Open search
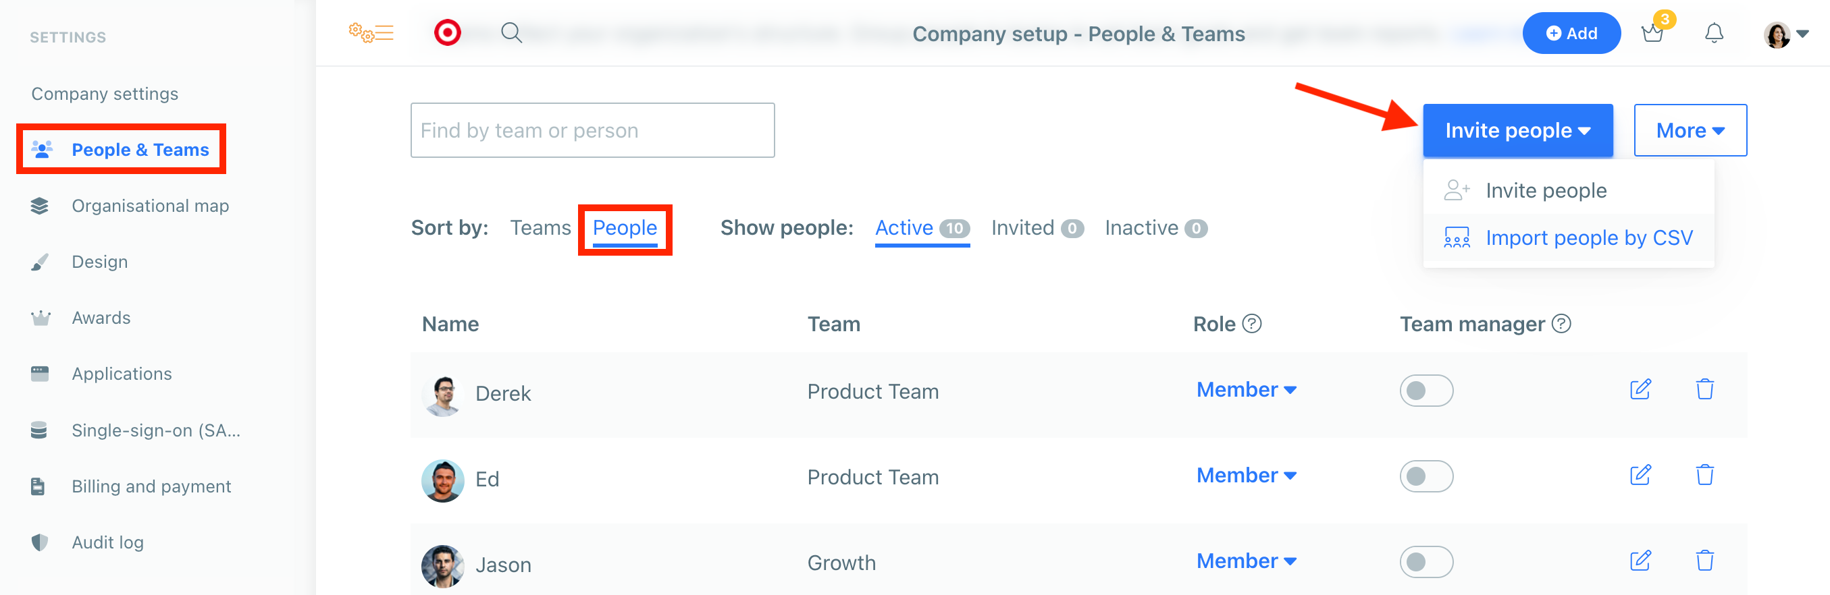Viewport: 1830px width, 595px height. [511, 32]
